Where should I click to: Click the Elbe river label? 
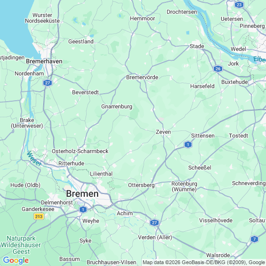point(259,59)
